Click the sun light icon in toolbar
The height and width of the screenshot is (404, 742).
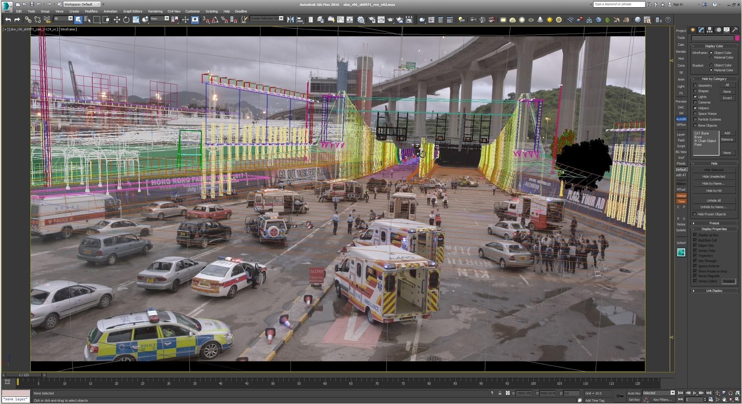point(550,20)
